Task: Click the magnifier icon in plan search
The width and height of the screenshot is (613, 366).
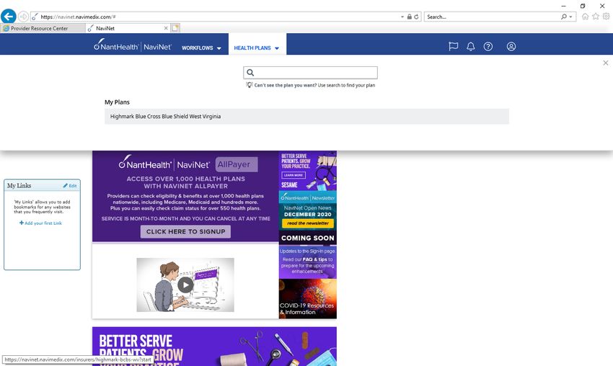Action: [x=250, y=73]
